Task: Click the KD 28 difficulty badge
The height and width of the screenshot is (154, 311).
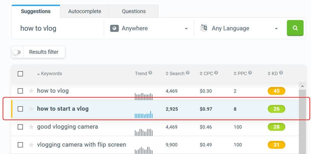Action: tap(276, 127)
